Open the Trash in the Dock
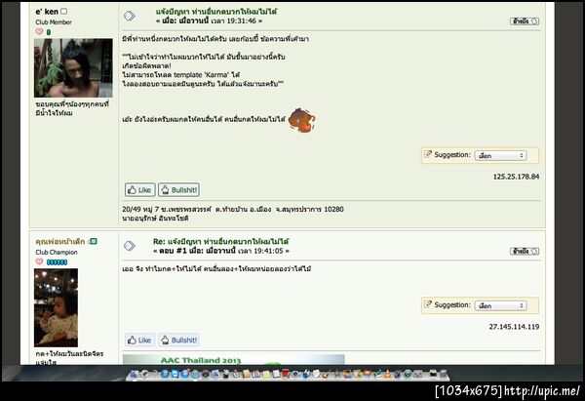 [x=443, y=374]
